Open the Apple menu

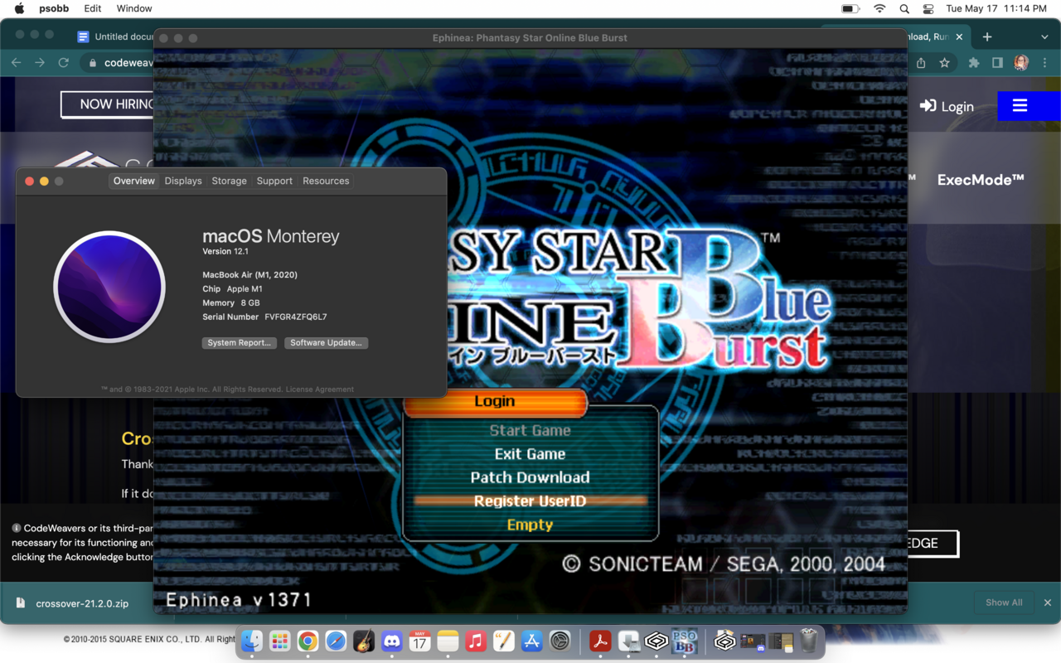coord(20,8)
